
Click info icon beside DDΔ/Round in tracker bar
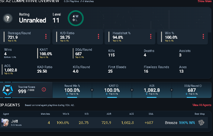coord(201,86)
